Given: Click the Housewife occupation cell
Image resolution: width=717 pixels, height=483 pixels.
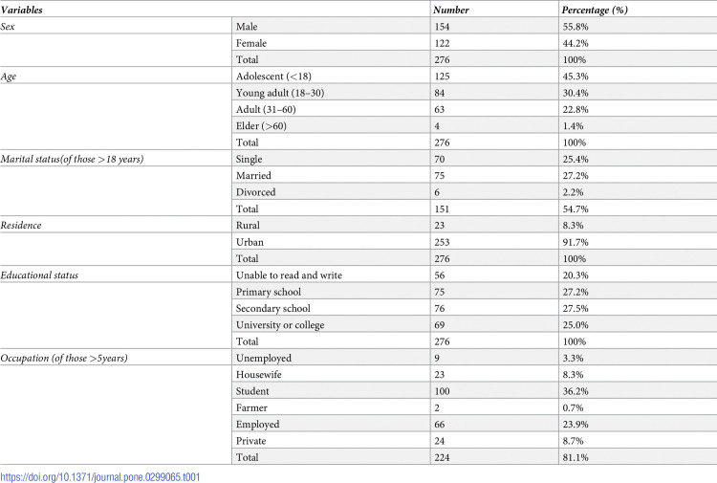Looking at the screenshot, I should [331, 375].
